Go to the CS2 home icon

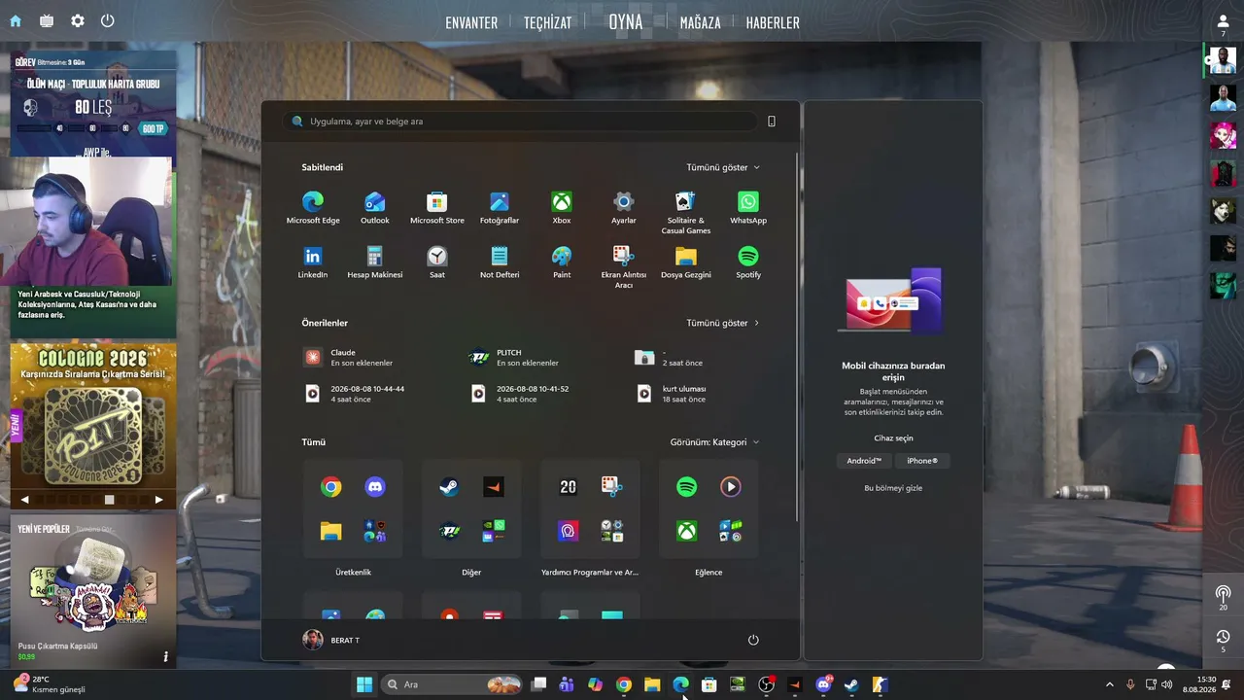[x=16, y=20]
